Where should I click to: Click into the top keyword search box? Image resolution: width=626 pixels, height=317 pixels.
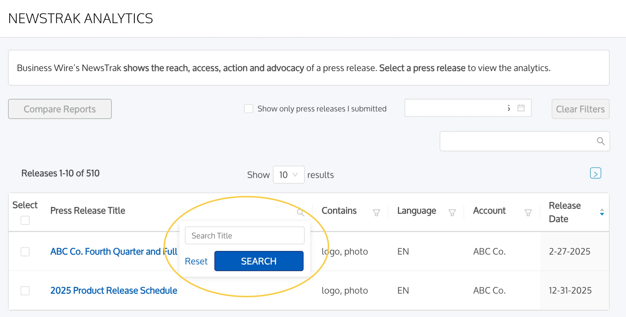[x=525, y=141]
